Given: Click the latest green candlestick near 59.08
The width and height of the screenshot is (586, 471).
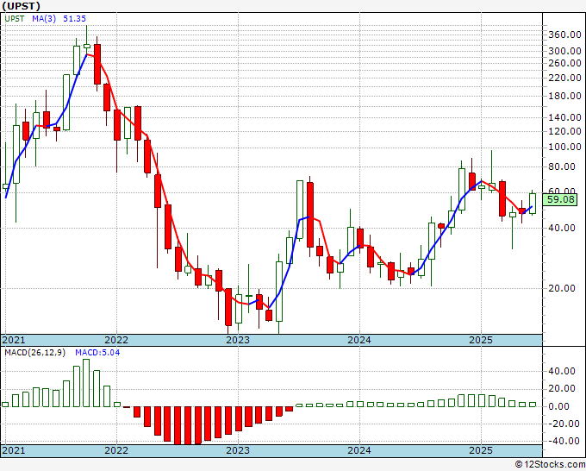Looking at the screenshot, I should 533,204.
